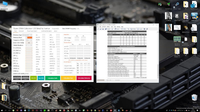200x112 pixels.
Task: Open Task View from the taskbar
Action: [9, 111]
